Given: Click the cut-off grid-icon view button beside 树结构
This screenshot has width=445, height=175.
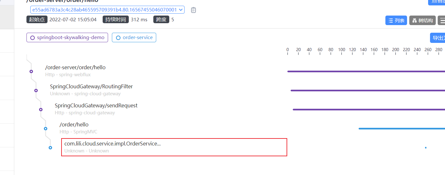Looking at the screenshot, I should [441, 20].
